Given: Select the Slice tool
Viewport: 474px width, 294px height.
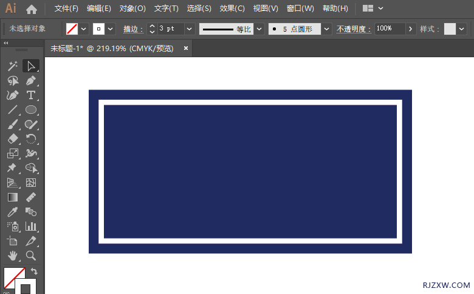Looking at the screenshot, I should [31, 241].
